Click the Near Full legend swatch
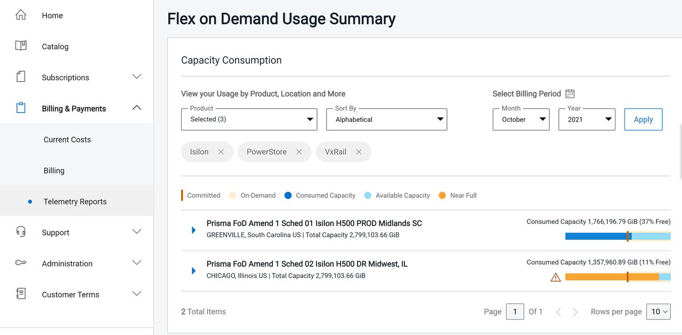Screen dimensions: 682x335 (x=442, y=195)
